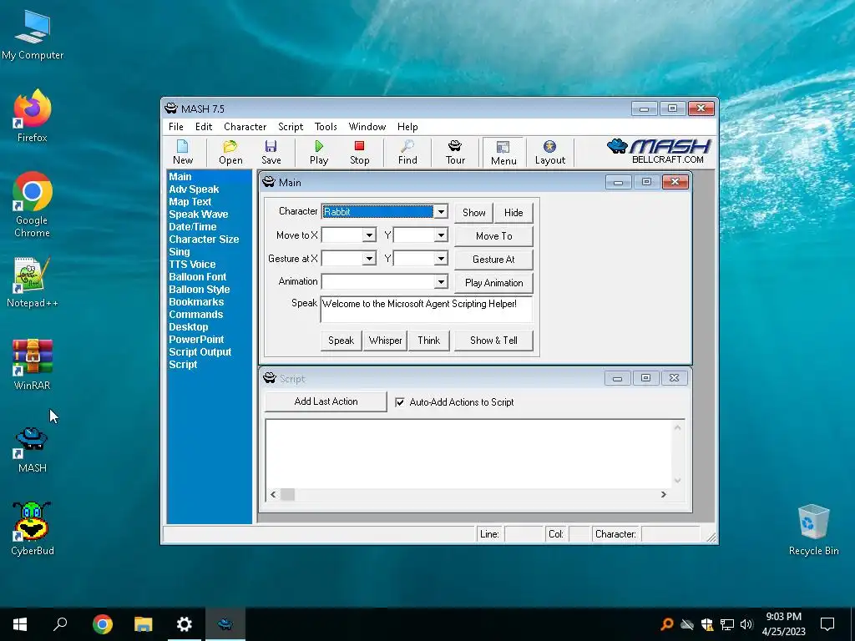The height and width of the screenshot is (641, 855).
Task: Click inside the Speak text field
Action: pos(426,309)
